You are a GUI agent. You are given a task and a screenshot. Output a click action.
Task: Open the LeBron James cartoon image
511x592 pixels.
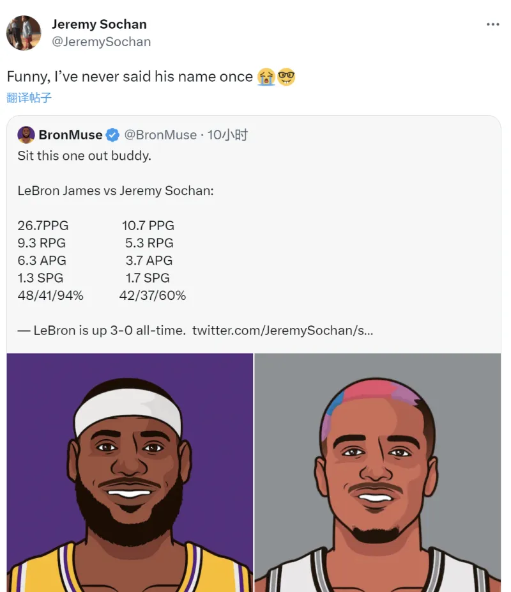(x=130, y=472)
